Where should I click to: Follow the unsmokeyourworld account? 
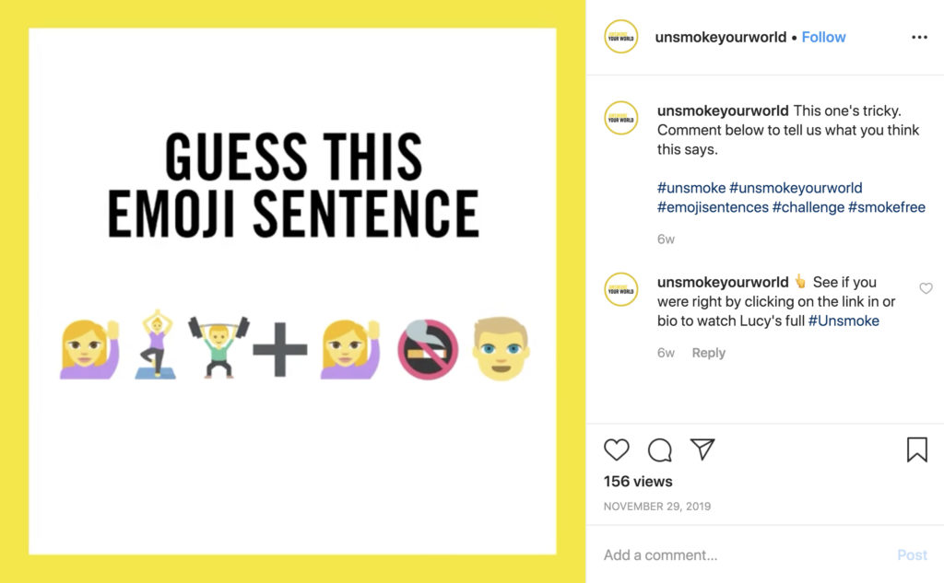[823, 38]
